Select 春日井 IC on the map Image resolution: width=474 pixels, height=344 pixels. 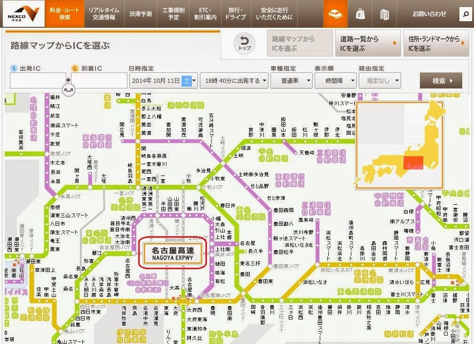coord(228,206)
